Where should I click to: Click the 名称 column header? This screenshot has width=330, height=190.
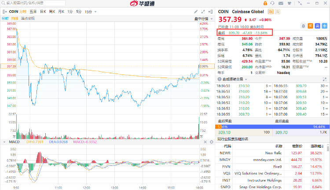[x=279, y=146]
